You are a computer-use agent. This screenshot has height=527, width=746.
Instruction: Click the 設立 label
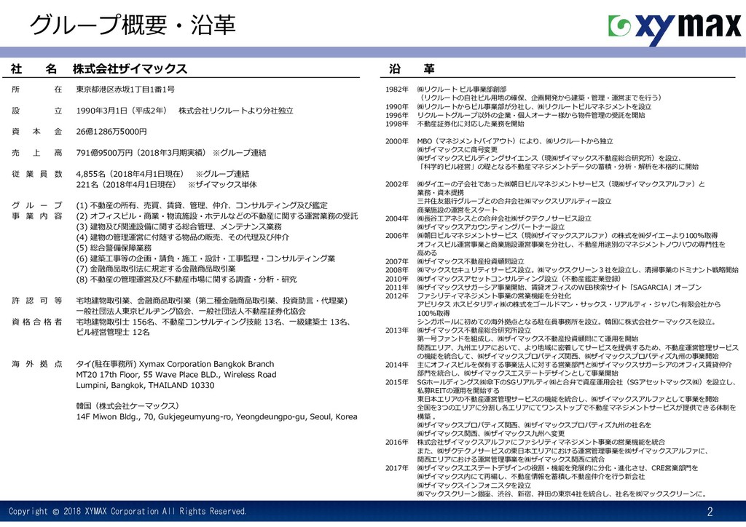[x=36, y=111]
